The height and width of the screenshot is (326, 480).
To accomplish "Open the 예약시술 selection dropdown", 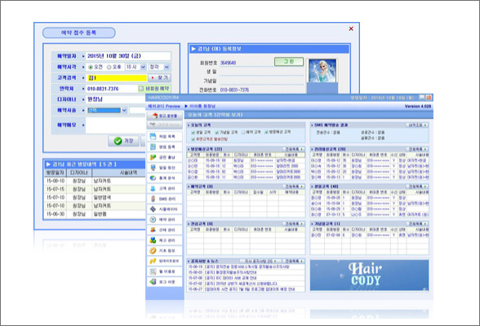I will click(107, 110).
